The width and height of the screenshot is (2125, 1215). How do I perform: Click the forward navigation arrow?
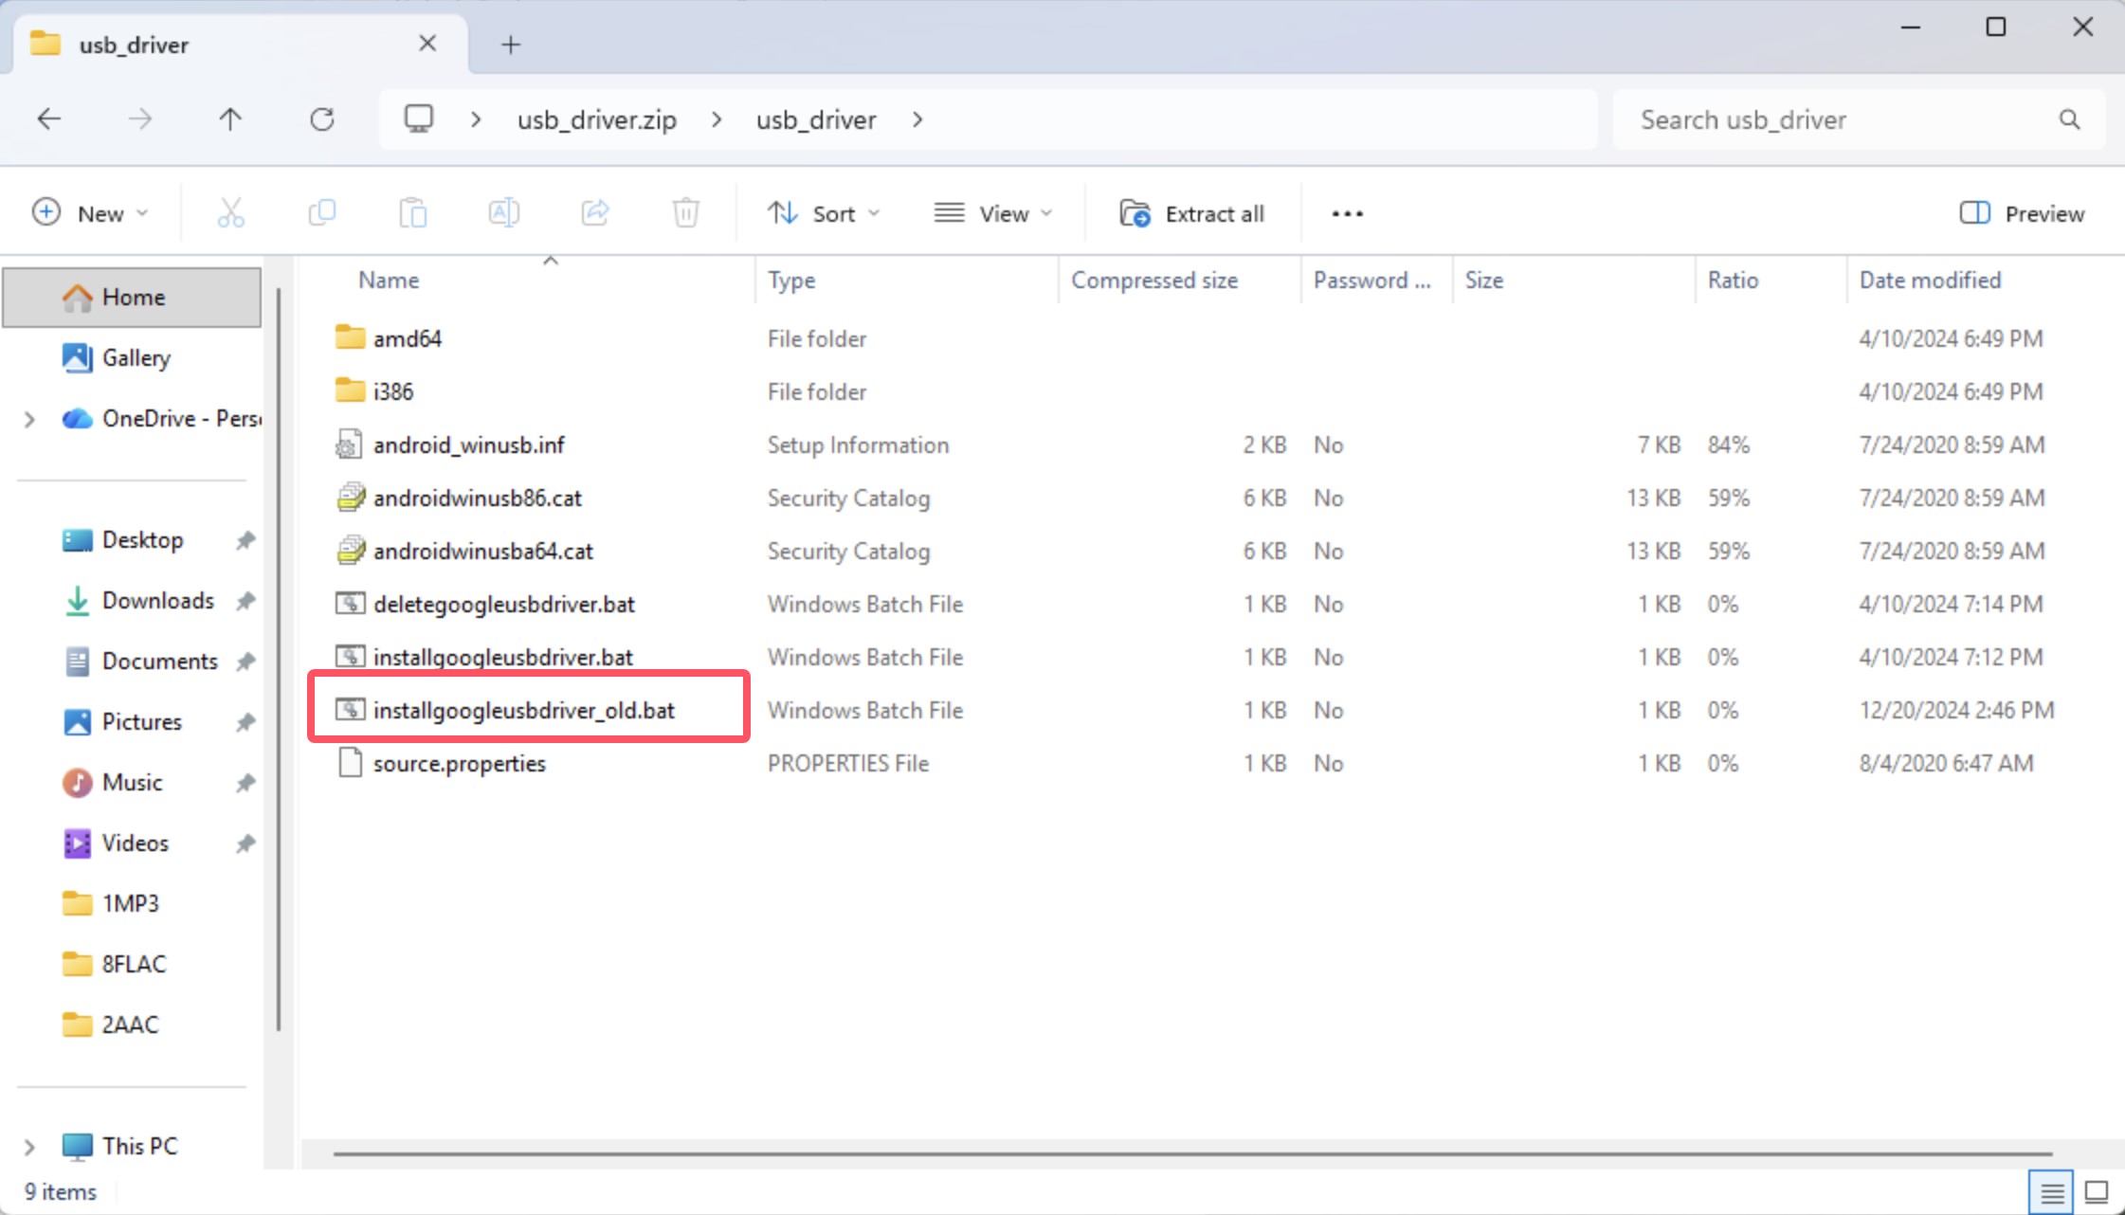pos(140,119)
